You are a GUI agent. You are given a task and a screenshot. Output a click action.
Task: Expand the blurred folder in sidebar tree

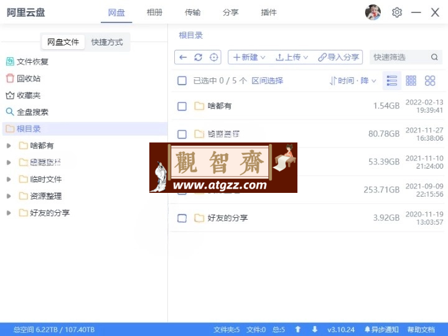[x=9, y=162]
